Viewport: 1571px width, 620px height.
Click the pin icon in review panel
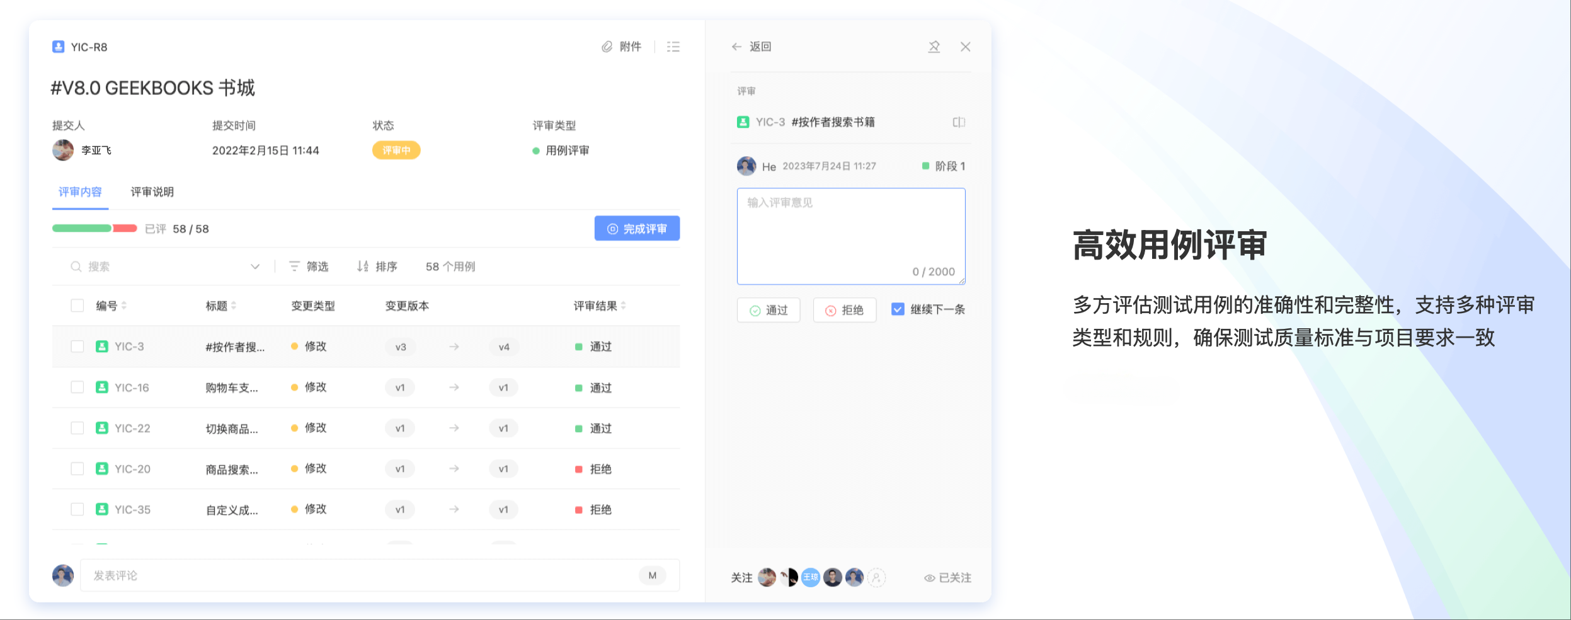[934, 47]
